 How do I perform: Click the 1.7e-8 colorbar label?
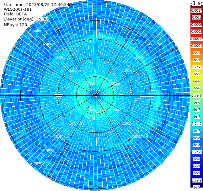tap(197, 152)
